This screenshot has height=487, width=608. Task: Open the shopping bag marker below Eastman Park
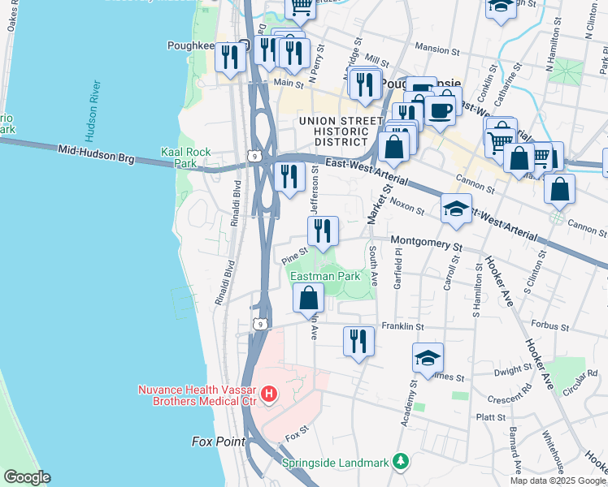(309, 300)
